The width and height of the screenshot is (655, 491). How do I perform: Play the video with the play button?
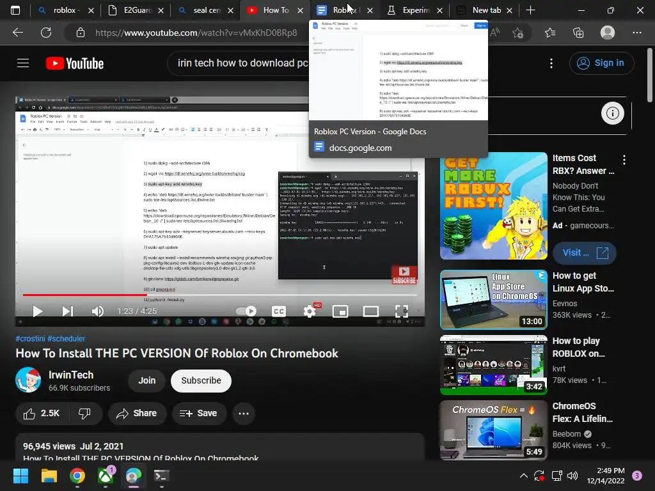tap(38, 311)
